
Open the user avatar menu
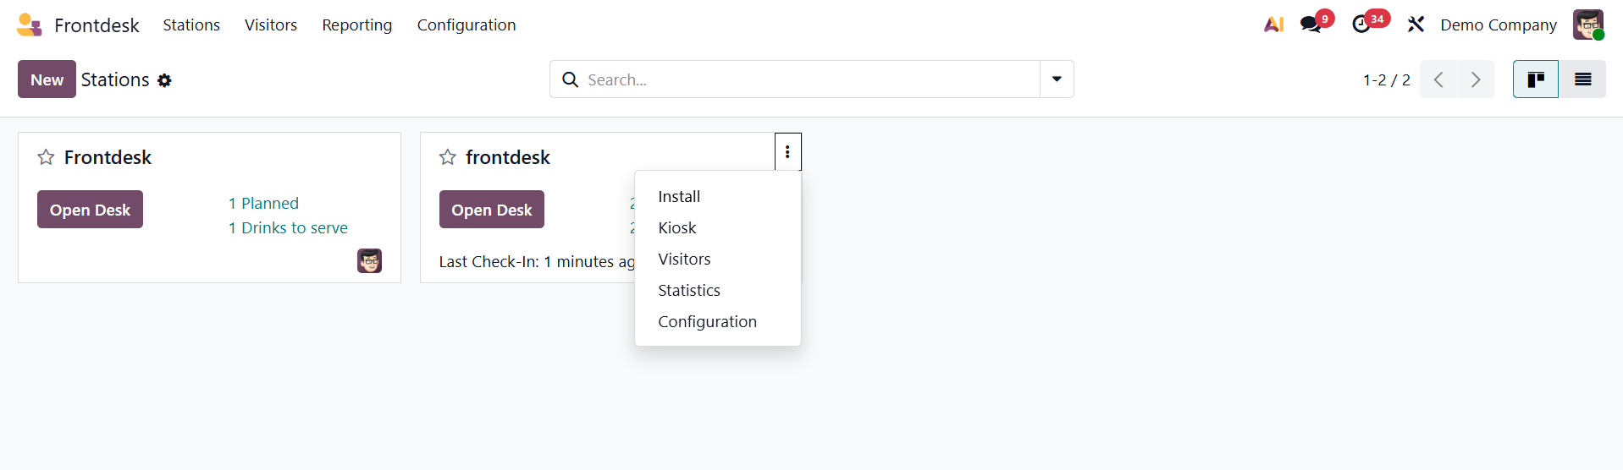[x=1588, y=25]
